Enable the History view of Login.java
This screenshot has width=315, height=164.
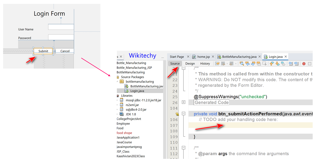coord(205,63)
